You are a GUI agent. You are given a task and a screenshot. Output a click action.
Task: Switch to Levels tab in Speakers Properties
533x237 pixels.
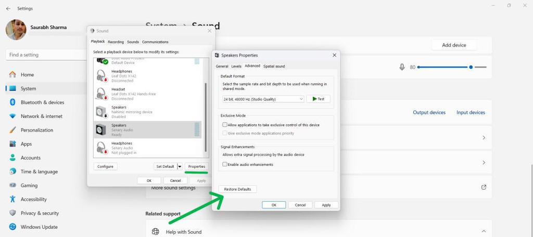(x=236, y=66)
